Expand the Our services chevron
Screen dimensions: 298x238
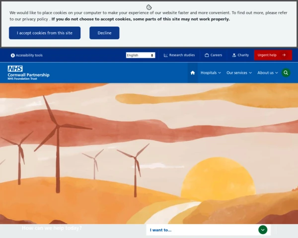(250, 73)
